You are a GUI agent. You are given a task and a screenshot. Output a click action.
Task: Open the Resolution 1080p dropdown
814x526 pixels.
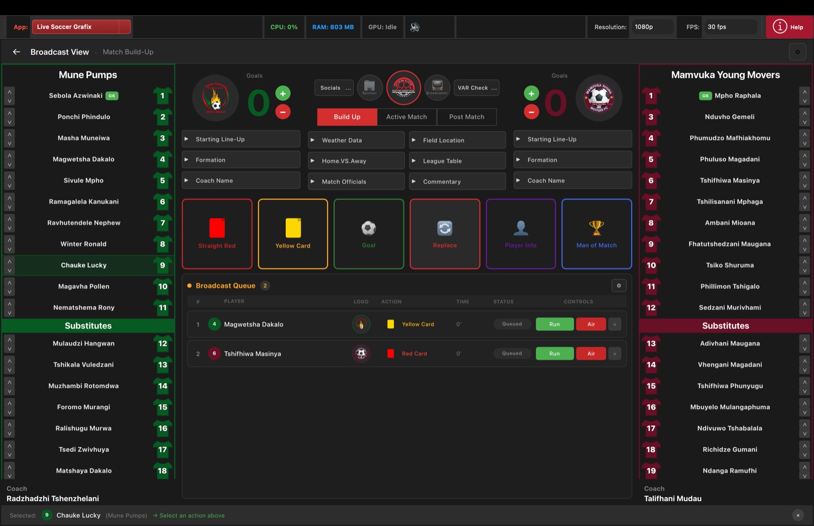coord(652,27)
